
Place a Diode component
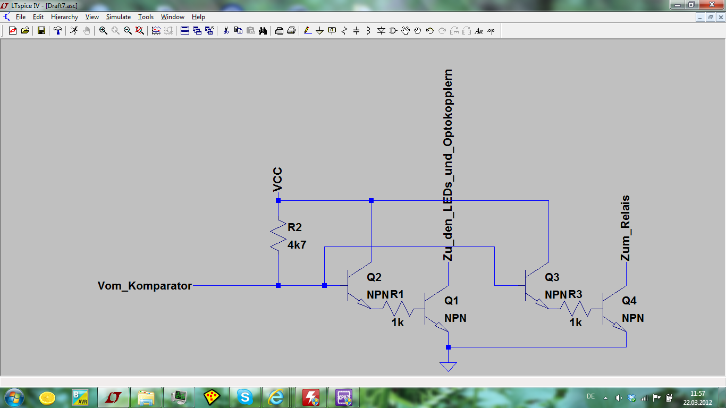coord(381,31)
